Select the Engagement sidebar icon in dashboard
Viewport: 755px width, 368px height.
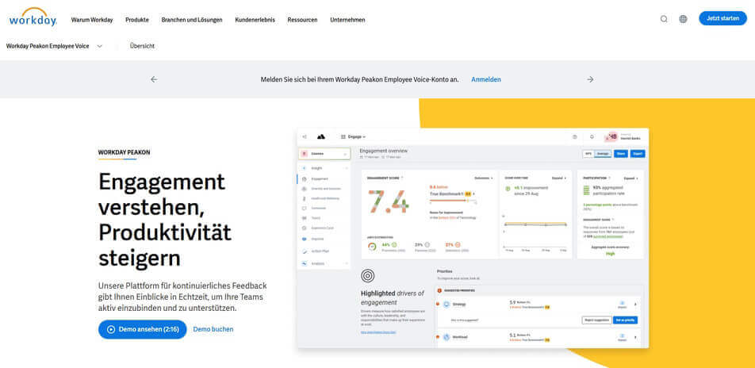coord(305,179)
